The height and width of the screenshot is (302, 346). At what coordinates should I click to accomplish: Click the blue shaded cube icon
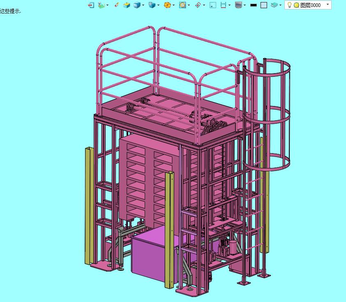click(x=137, y=5)
